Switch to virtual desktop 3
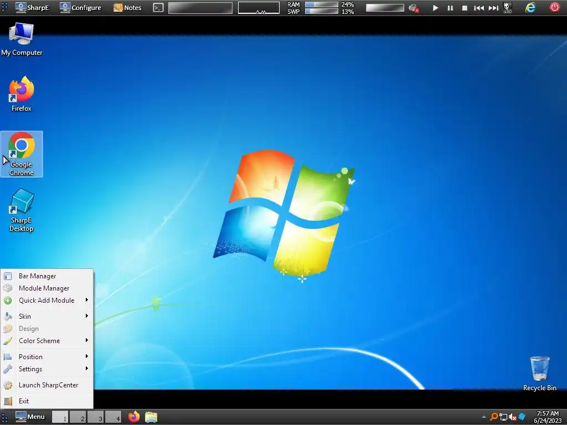Viewport: 567px width, 425px height. click(96, 417)
